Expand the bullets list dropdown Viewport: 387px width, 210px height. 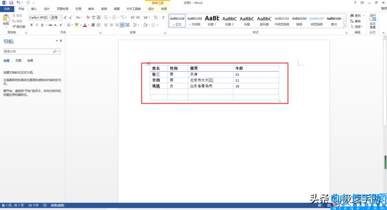pyautogui.click(x=110, y=17)
